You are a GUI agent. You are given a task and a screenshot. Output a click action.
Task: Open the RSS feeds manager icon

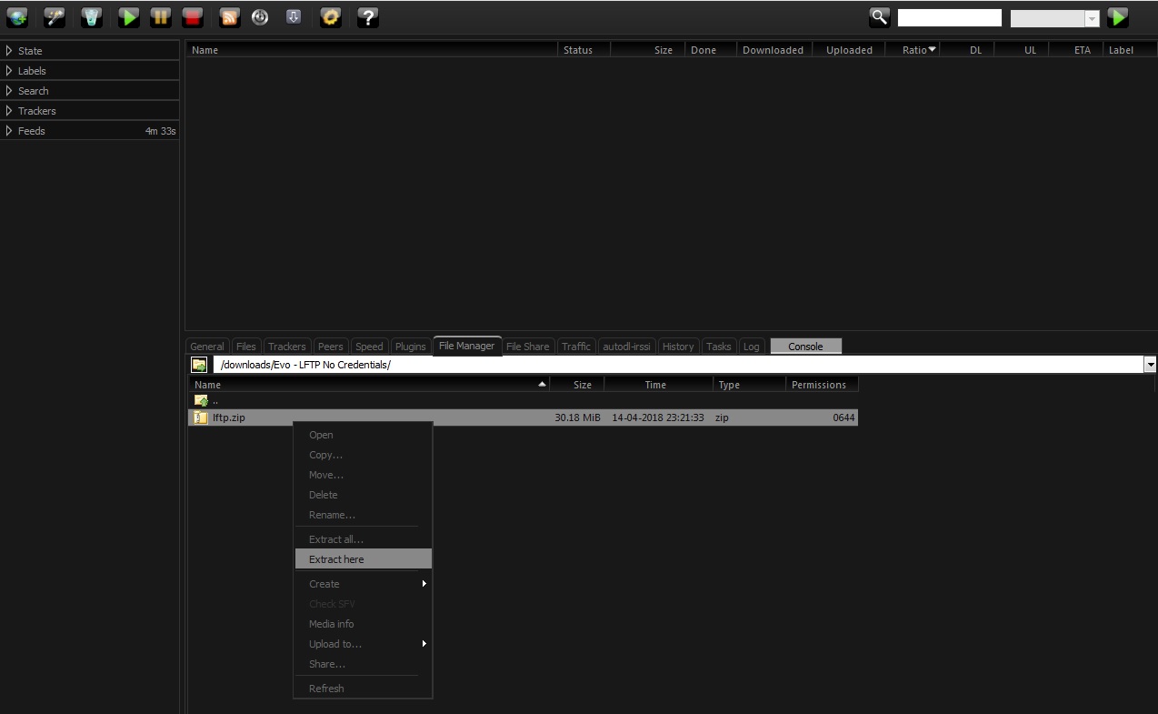tap(229, 16)
